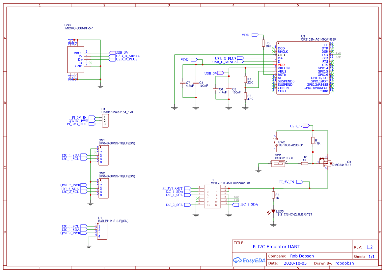Select the DSIC01LSGET switch symbol SW1

(278, 164)
